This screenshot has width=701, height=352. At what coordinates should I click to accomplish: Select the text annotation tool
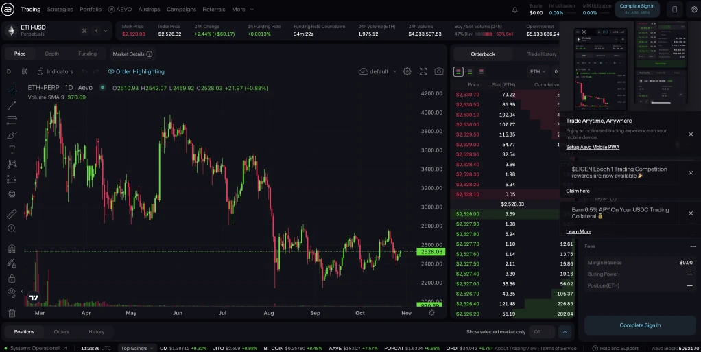(x=12, y=150)
